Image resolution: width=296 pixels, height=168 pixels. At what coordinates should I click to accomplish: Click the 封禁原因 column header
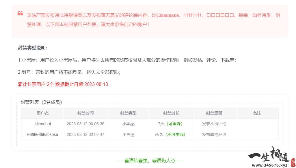pyautogui.click(x=214, y=113)
